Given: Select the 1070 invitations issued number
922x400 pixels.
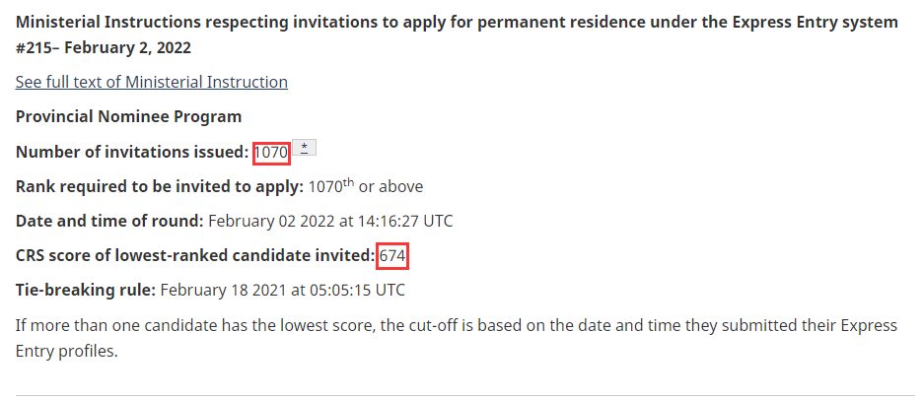Looking at the screenshot, I should point(270,153).
